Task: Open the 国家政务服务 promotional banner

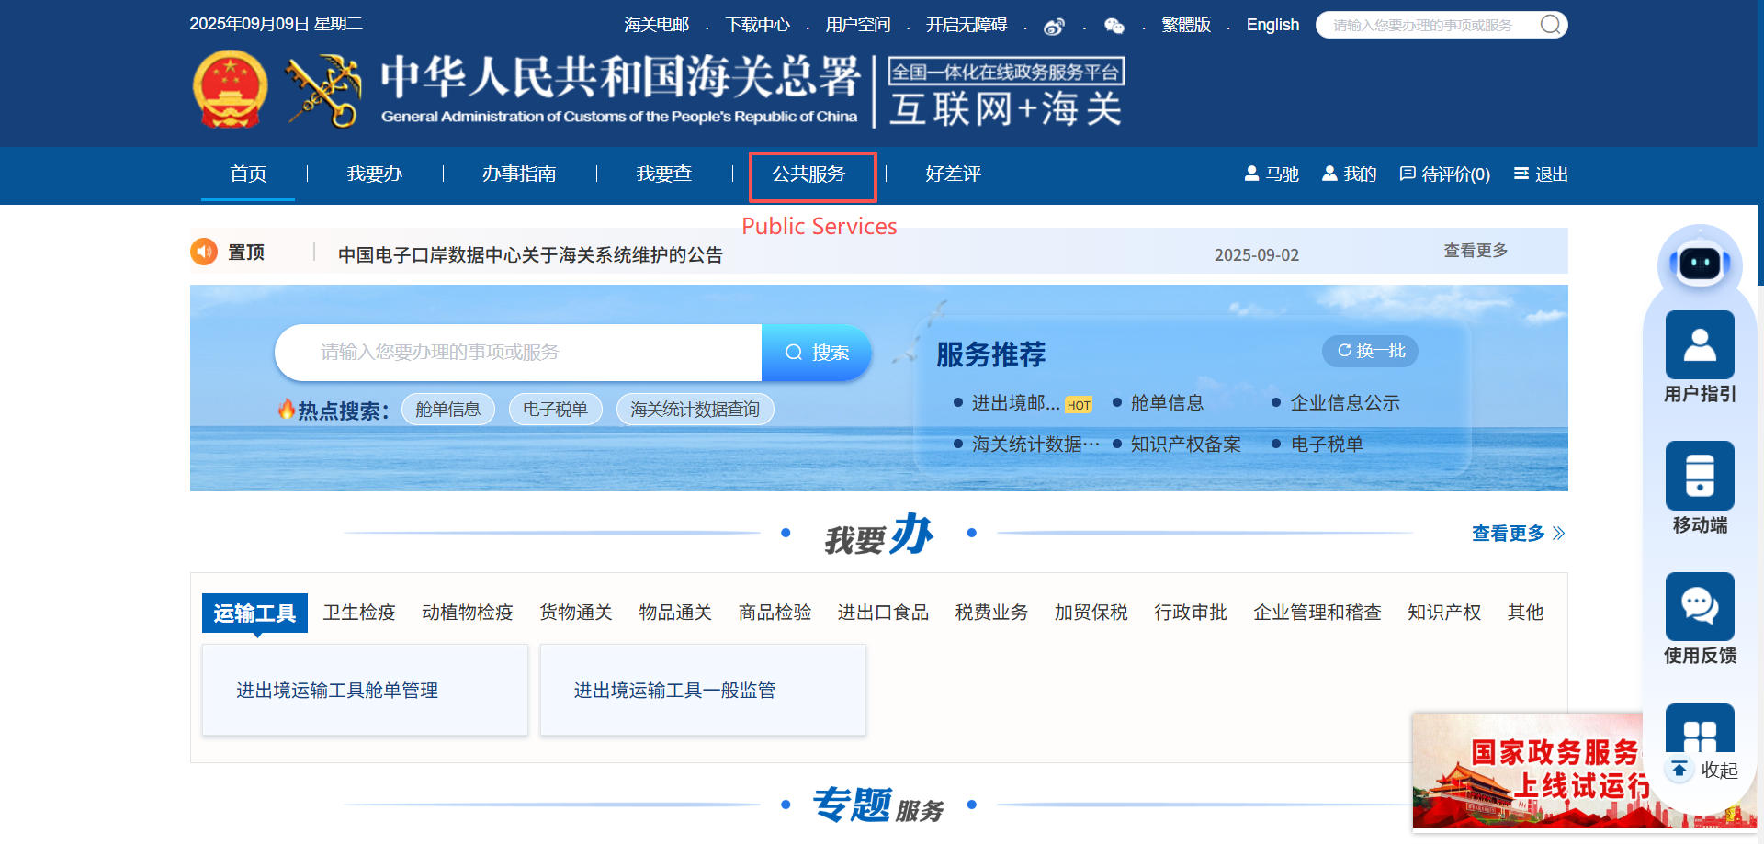Action: (x=1527, y=771)
